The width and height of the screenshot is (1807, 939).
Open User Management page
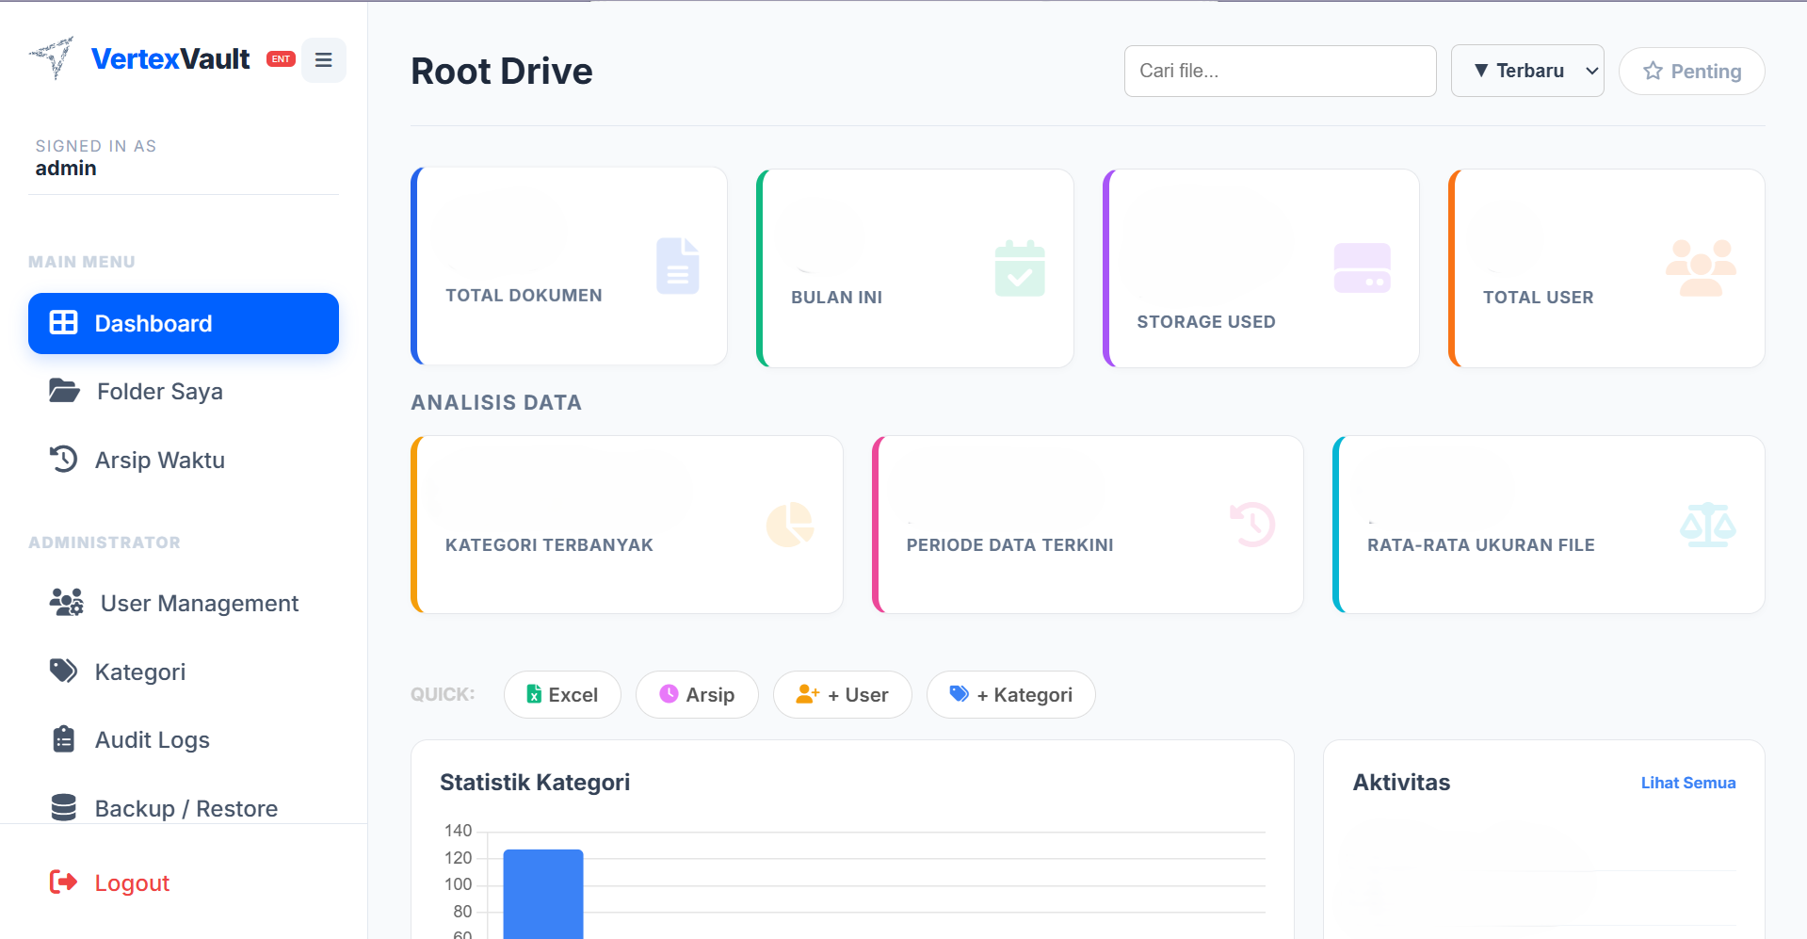click(x=184, y=603)
